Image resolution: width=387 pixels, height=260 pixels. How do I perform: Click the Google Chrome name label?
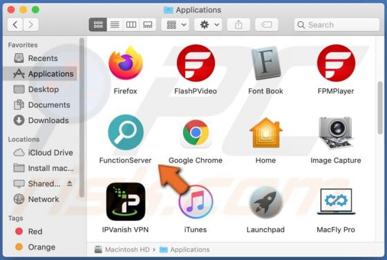click(x=196, y=160)
